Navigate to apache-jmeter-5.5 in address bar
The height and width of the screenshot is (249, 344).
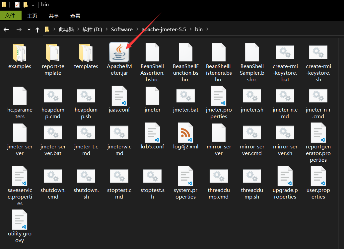pos(164,30)
